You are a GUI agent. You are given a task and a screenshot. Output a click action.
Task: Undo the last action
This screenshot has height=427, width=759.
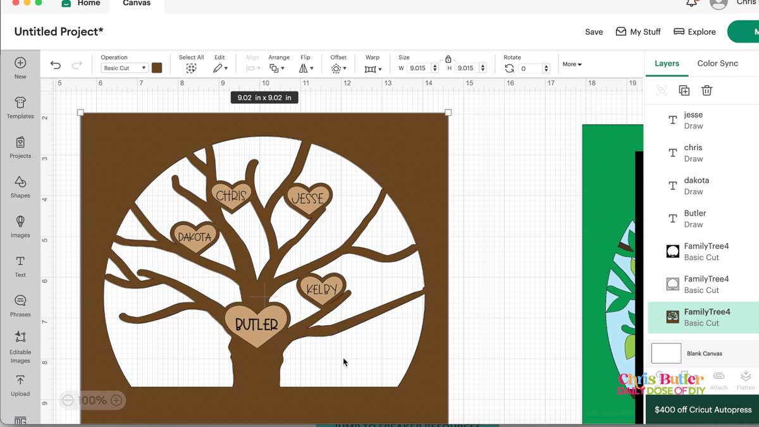pos(56,65)
